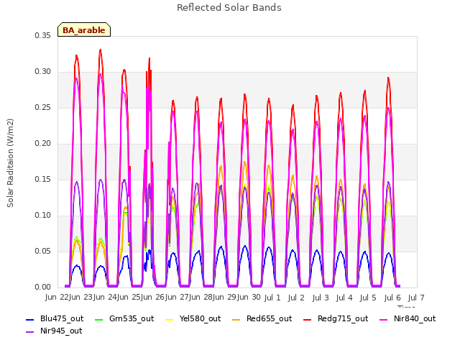Toggle the Nir945_out legend entry
Viewport: 460px width, 345px height.
pos(54,331)
